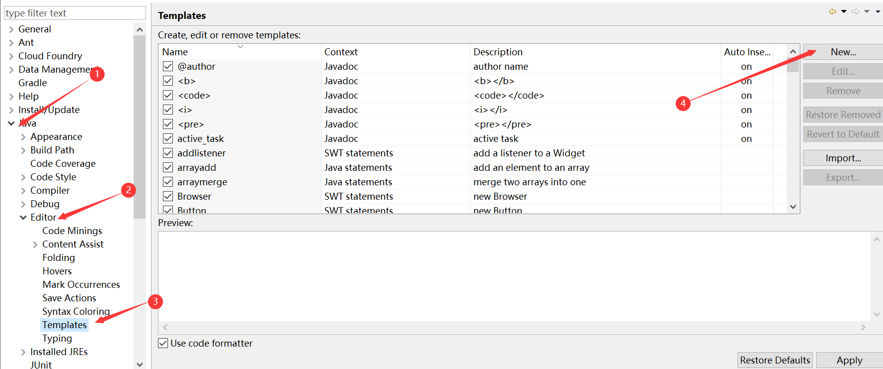Image resolution: width=883 pixels, height=369 pixels.
Task: Open the Save Actions page
Action: pyautogui.click(x=69, y=298)
